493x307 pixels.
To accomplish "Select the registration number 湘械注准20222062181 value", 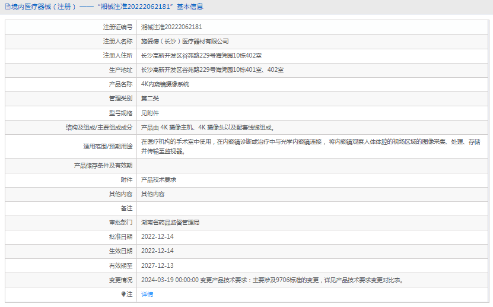I will tap(171, 27).
